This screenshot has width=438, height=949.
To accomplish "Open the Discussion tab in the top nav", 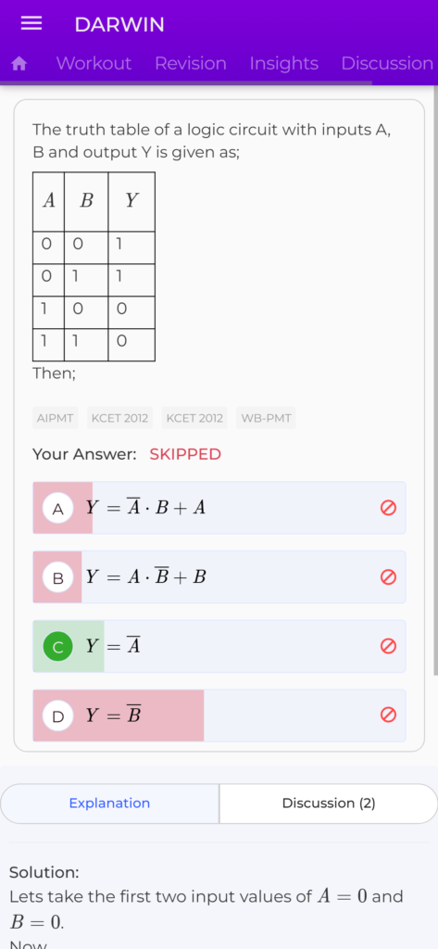I will pyautogui.click(x=387, y=64).
